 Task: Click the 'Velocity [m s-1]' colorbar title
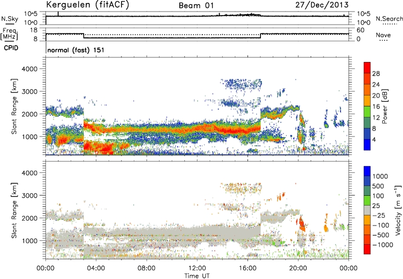[x=398, y=210]
